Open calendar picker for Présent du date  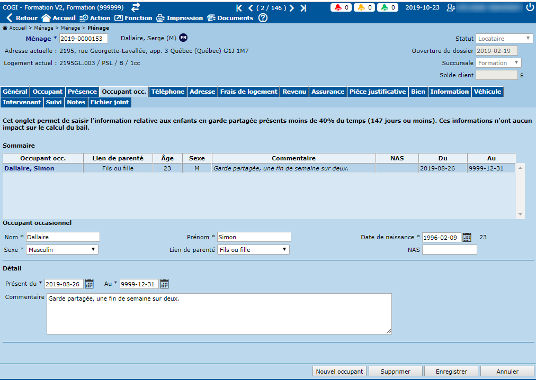pos(89,284)
